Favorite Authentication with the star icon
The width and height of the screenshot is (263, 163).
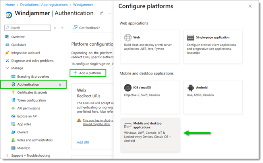[60, 84]
